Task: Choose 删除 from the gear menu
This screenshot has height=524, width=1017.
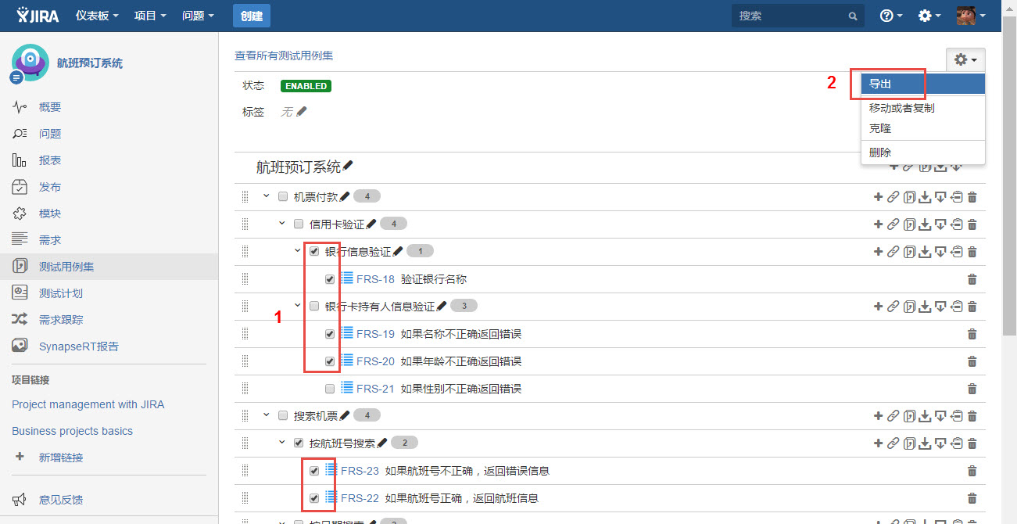Action: tap(923, 153)
